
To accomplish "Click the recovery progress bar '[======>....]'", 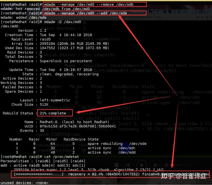I will tap(39, 174).
